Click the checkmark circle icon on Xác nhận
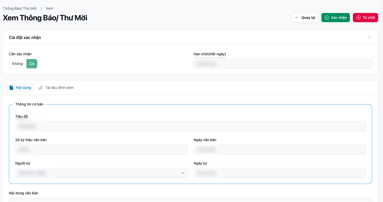383x202 pixels. pos(327,18)
